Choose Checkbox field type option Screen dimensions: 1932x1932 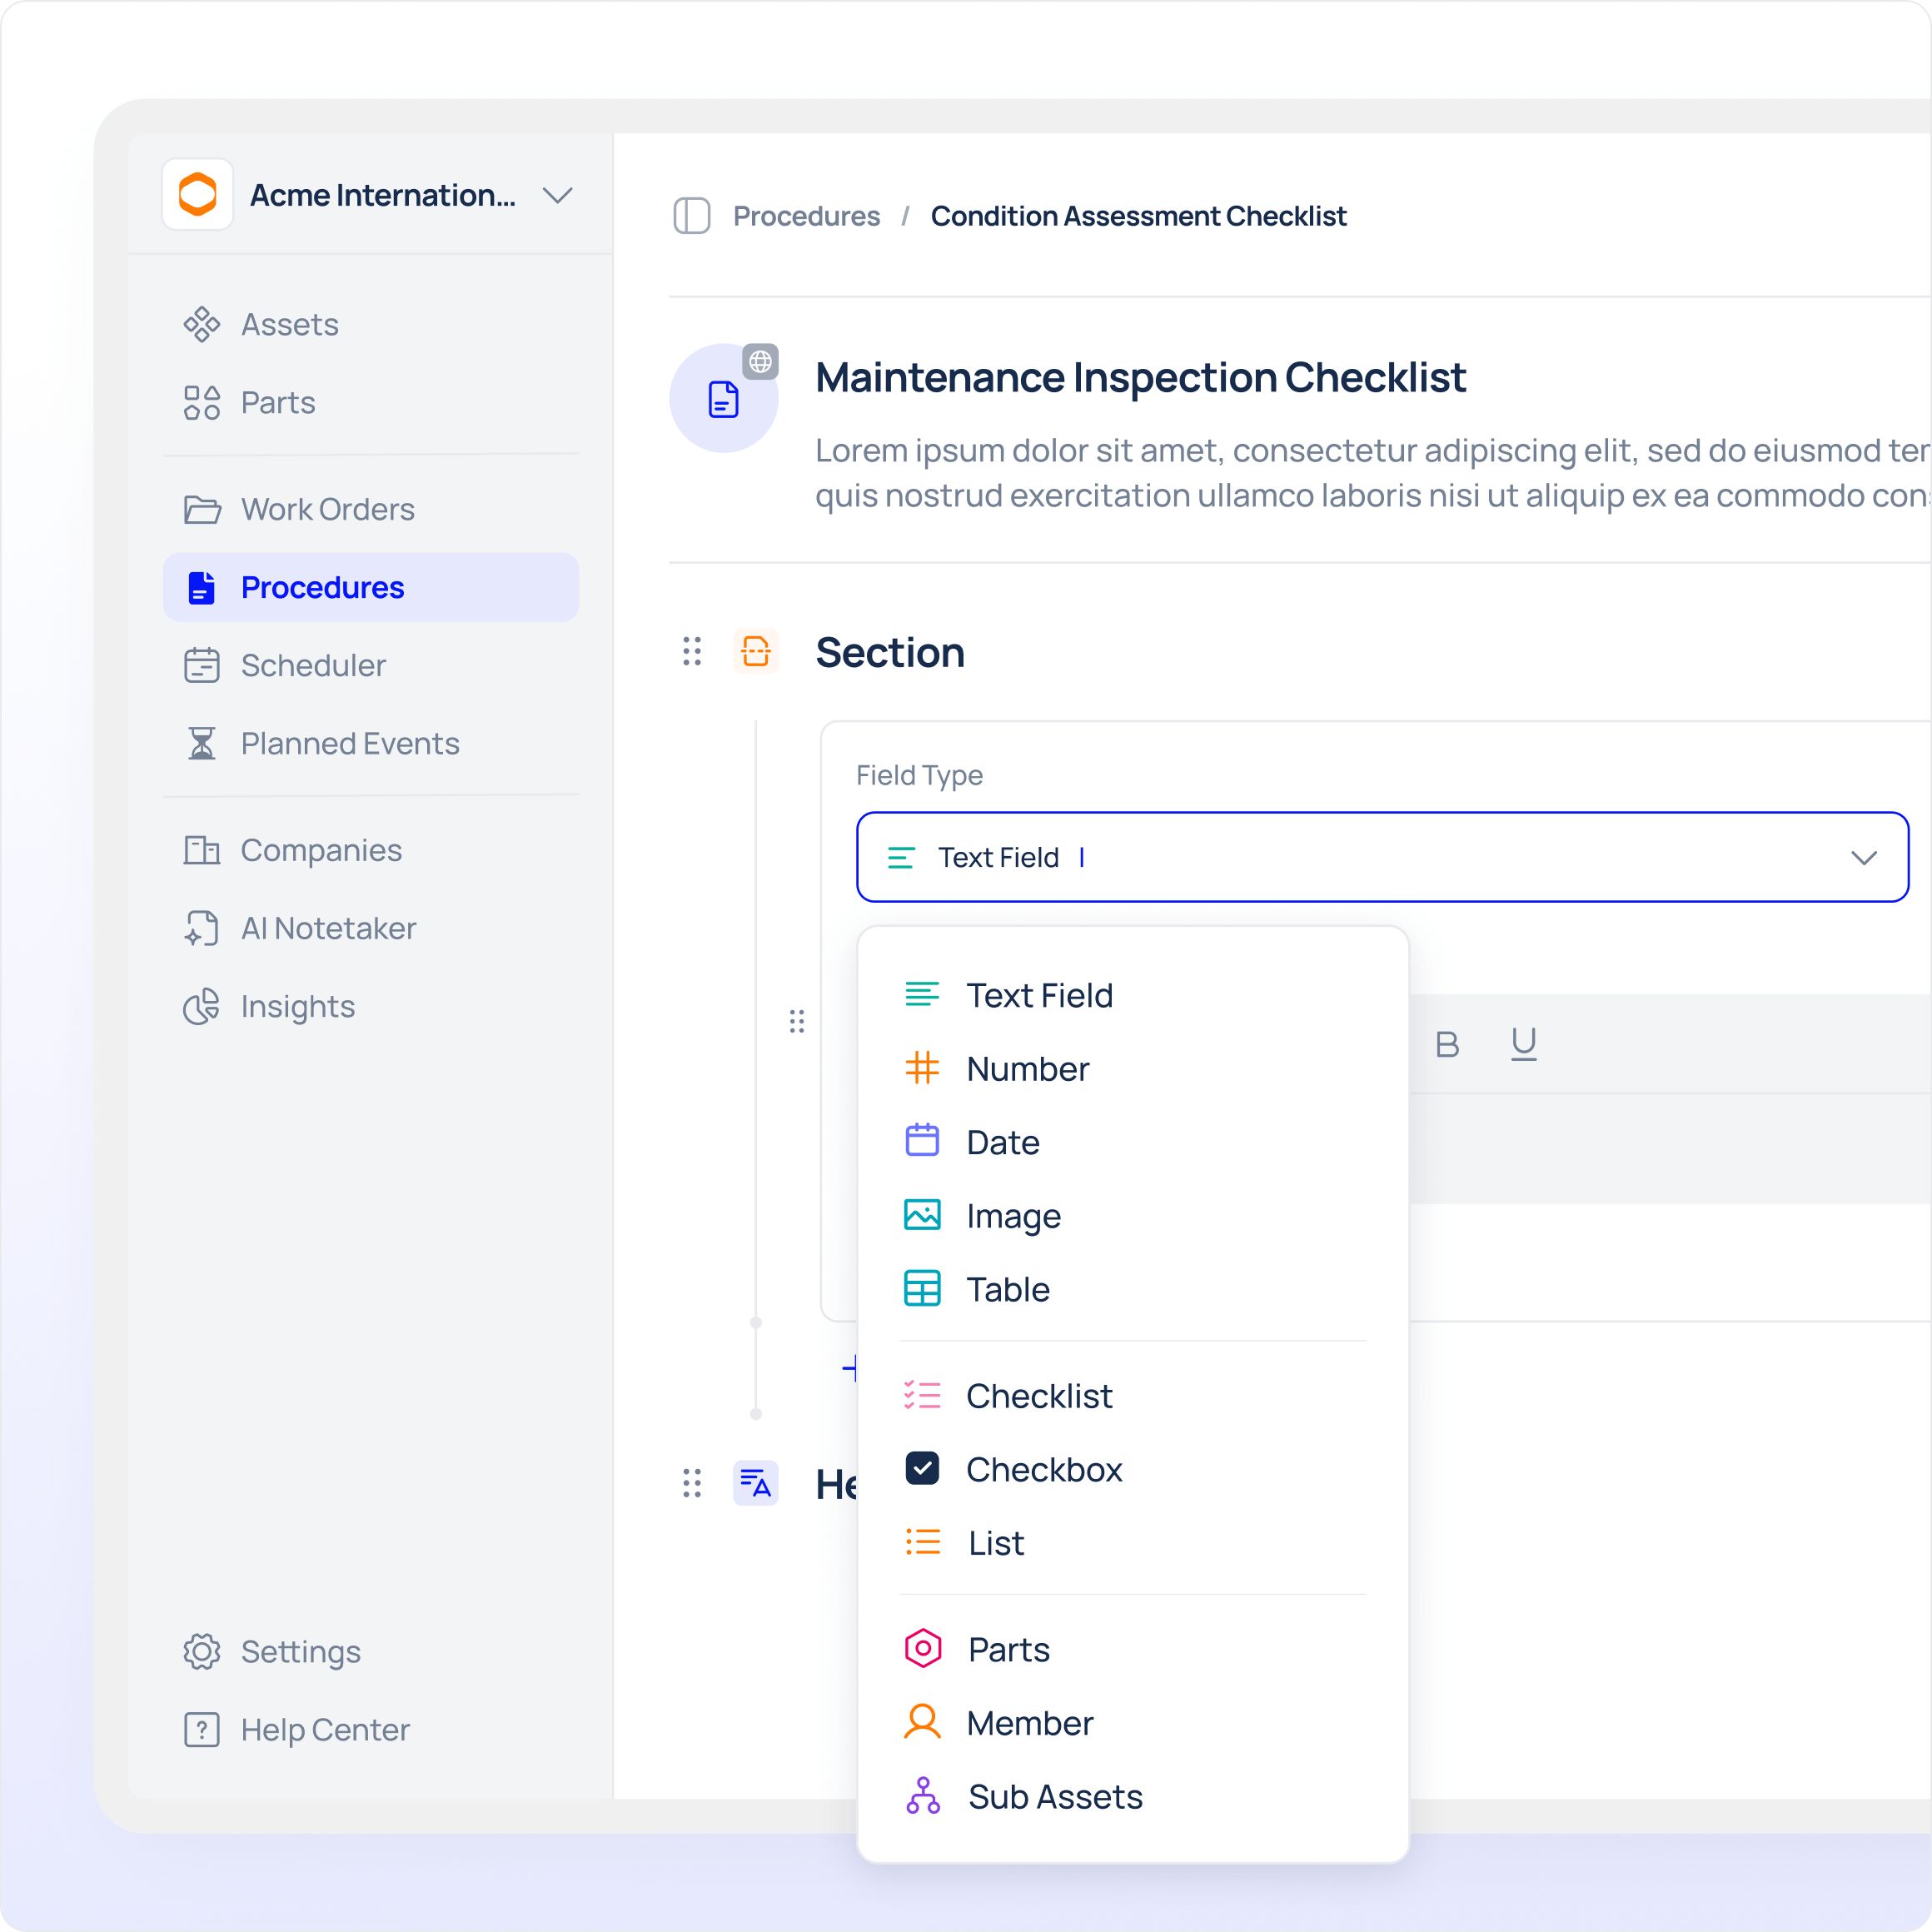click(x=1043, y=1469)
